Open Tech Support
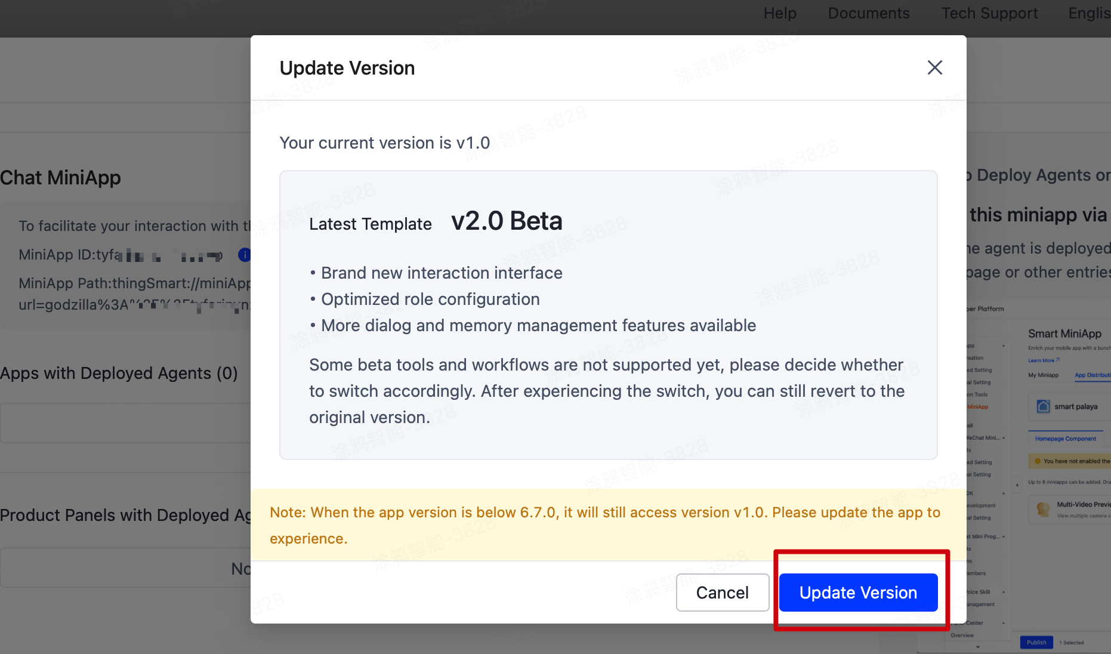The width and height of the screenshot is (1111, 654). (x=989, y=13)
